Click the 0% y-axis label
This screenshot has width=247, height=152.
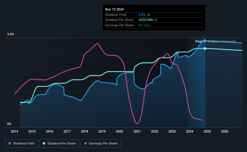click(x=9, y=124)
